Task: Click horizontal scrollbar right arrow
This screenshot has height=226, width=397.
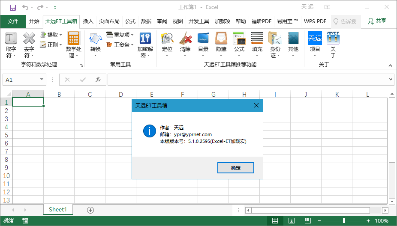Action: click(385, 210)
